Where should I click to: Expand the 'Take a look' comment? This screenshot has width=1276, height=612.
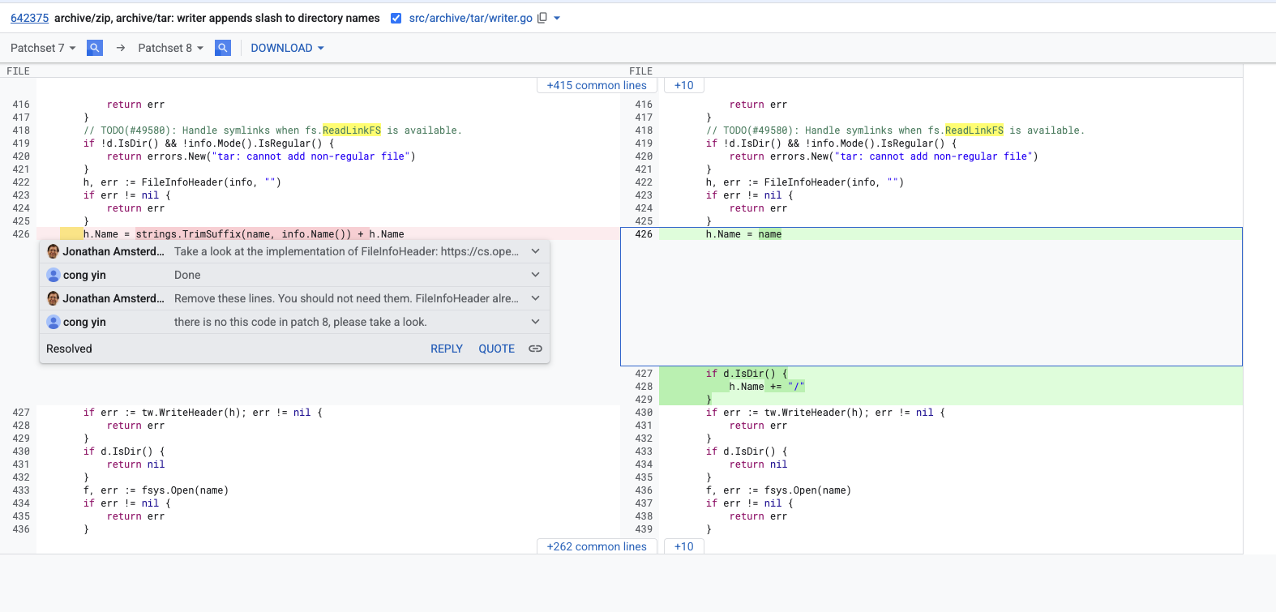point(535,251)
